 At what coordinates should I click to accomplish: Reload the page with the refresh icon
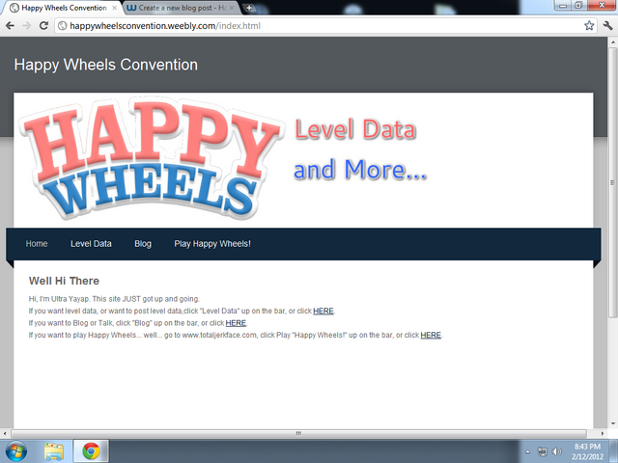pos(43,26)
